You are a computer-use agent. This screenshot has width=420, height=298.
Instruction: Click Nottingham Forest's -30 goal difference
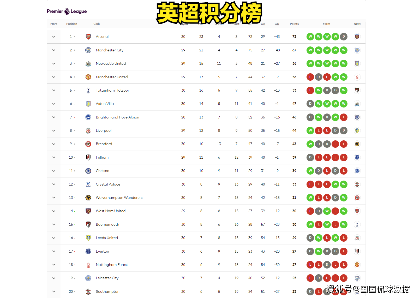[x=277, y=265]
